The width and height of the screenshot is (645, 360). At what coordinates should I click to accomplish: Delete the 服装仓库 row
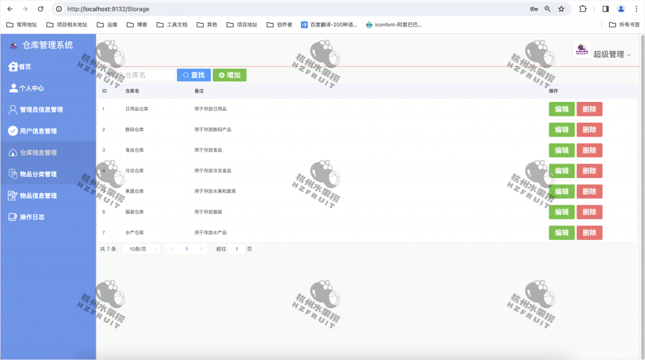[x=590, y=212]
